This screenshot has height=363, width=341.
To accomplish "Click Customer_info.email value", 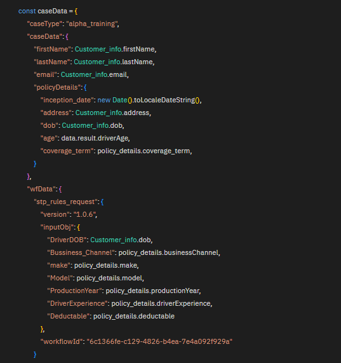I will point(94,75).
